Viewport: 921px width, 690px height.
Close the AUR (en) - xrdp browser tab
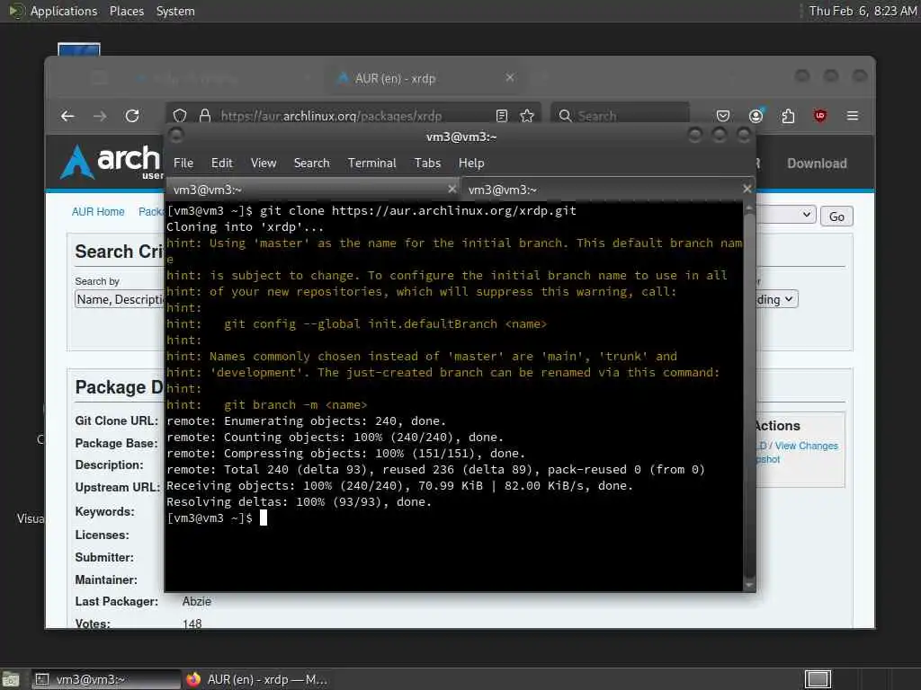pos(510,77)
